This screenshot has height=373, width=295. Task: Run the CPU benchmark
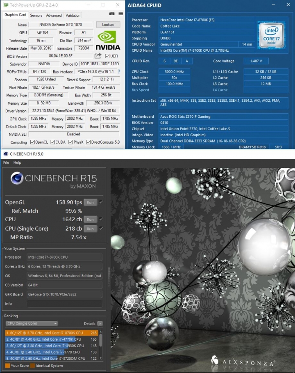[90, 220]
